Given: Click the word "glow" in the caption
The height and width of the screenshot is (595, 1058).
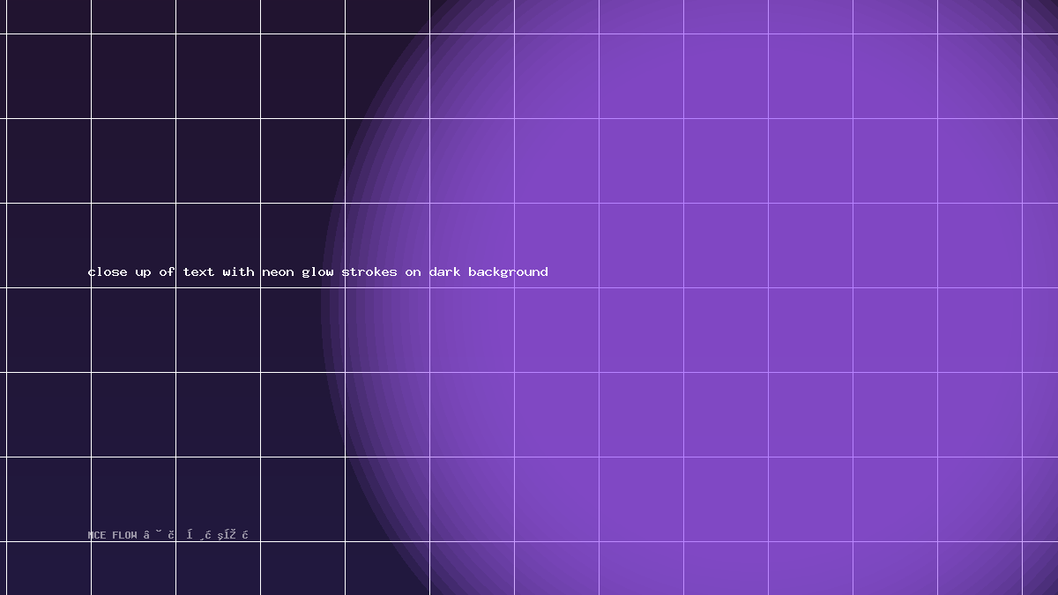Looking at the screenshot, I should coord(317,271).
